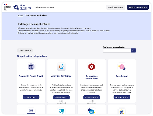The width and height of the screenshot is (153, 116).
Task: Click the Mon Portail Pro logo
Action: (x=22, y=8)
